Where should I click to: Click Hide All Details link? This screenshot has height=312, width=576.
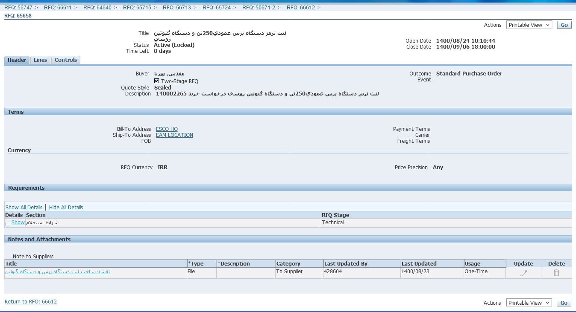click(x=66, y=208)
